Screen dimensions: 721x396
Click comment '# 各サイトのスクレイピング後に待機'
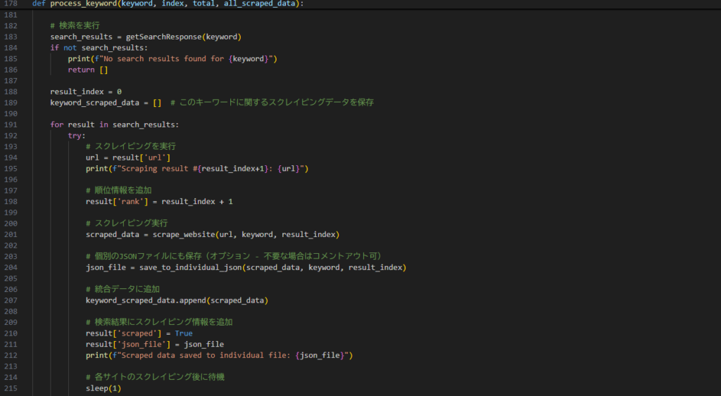pos(155,377)
